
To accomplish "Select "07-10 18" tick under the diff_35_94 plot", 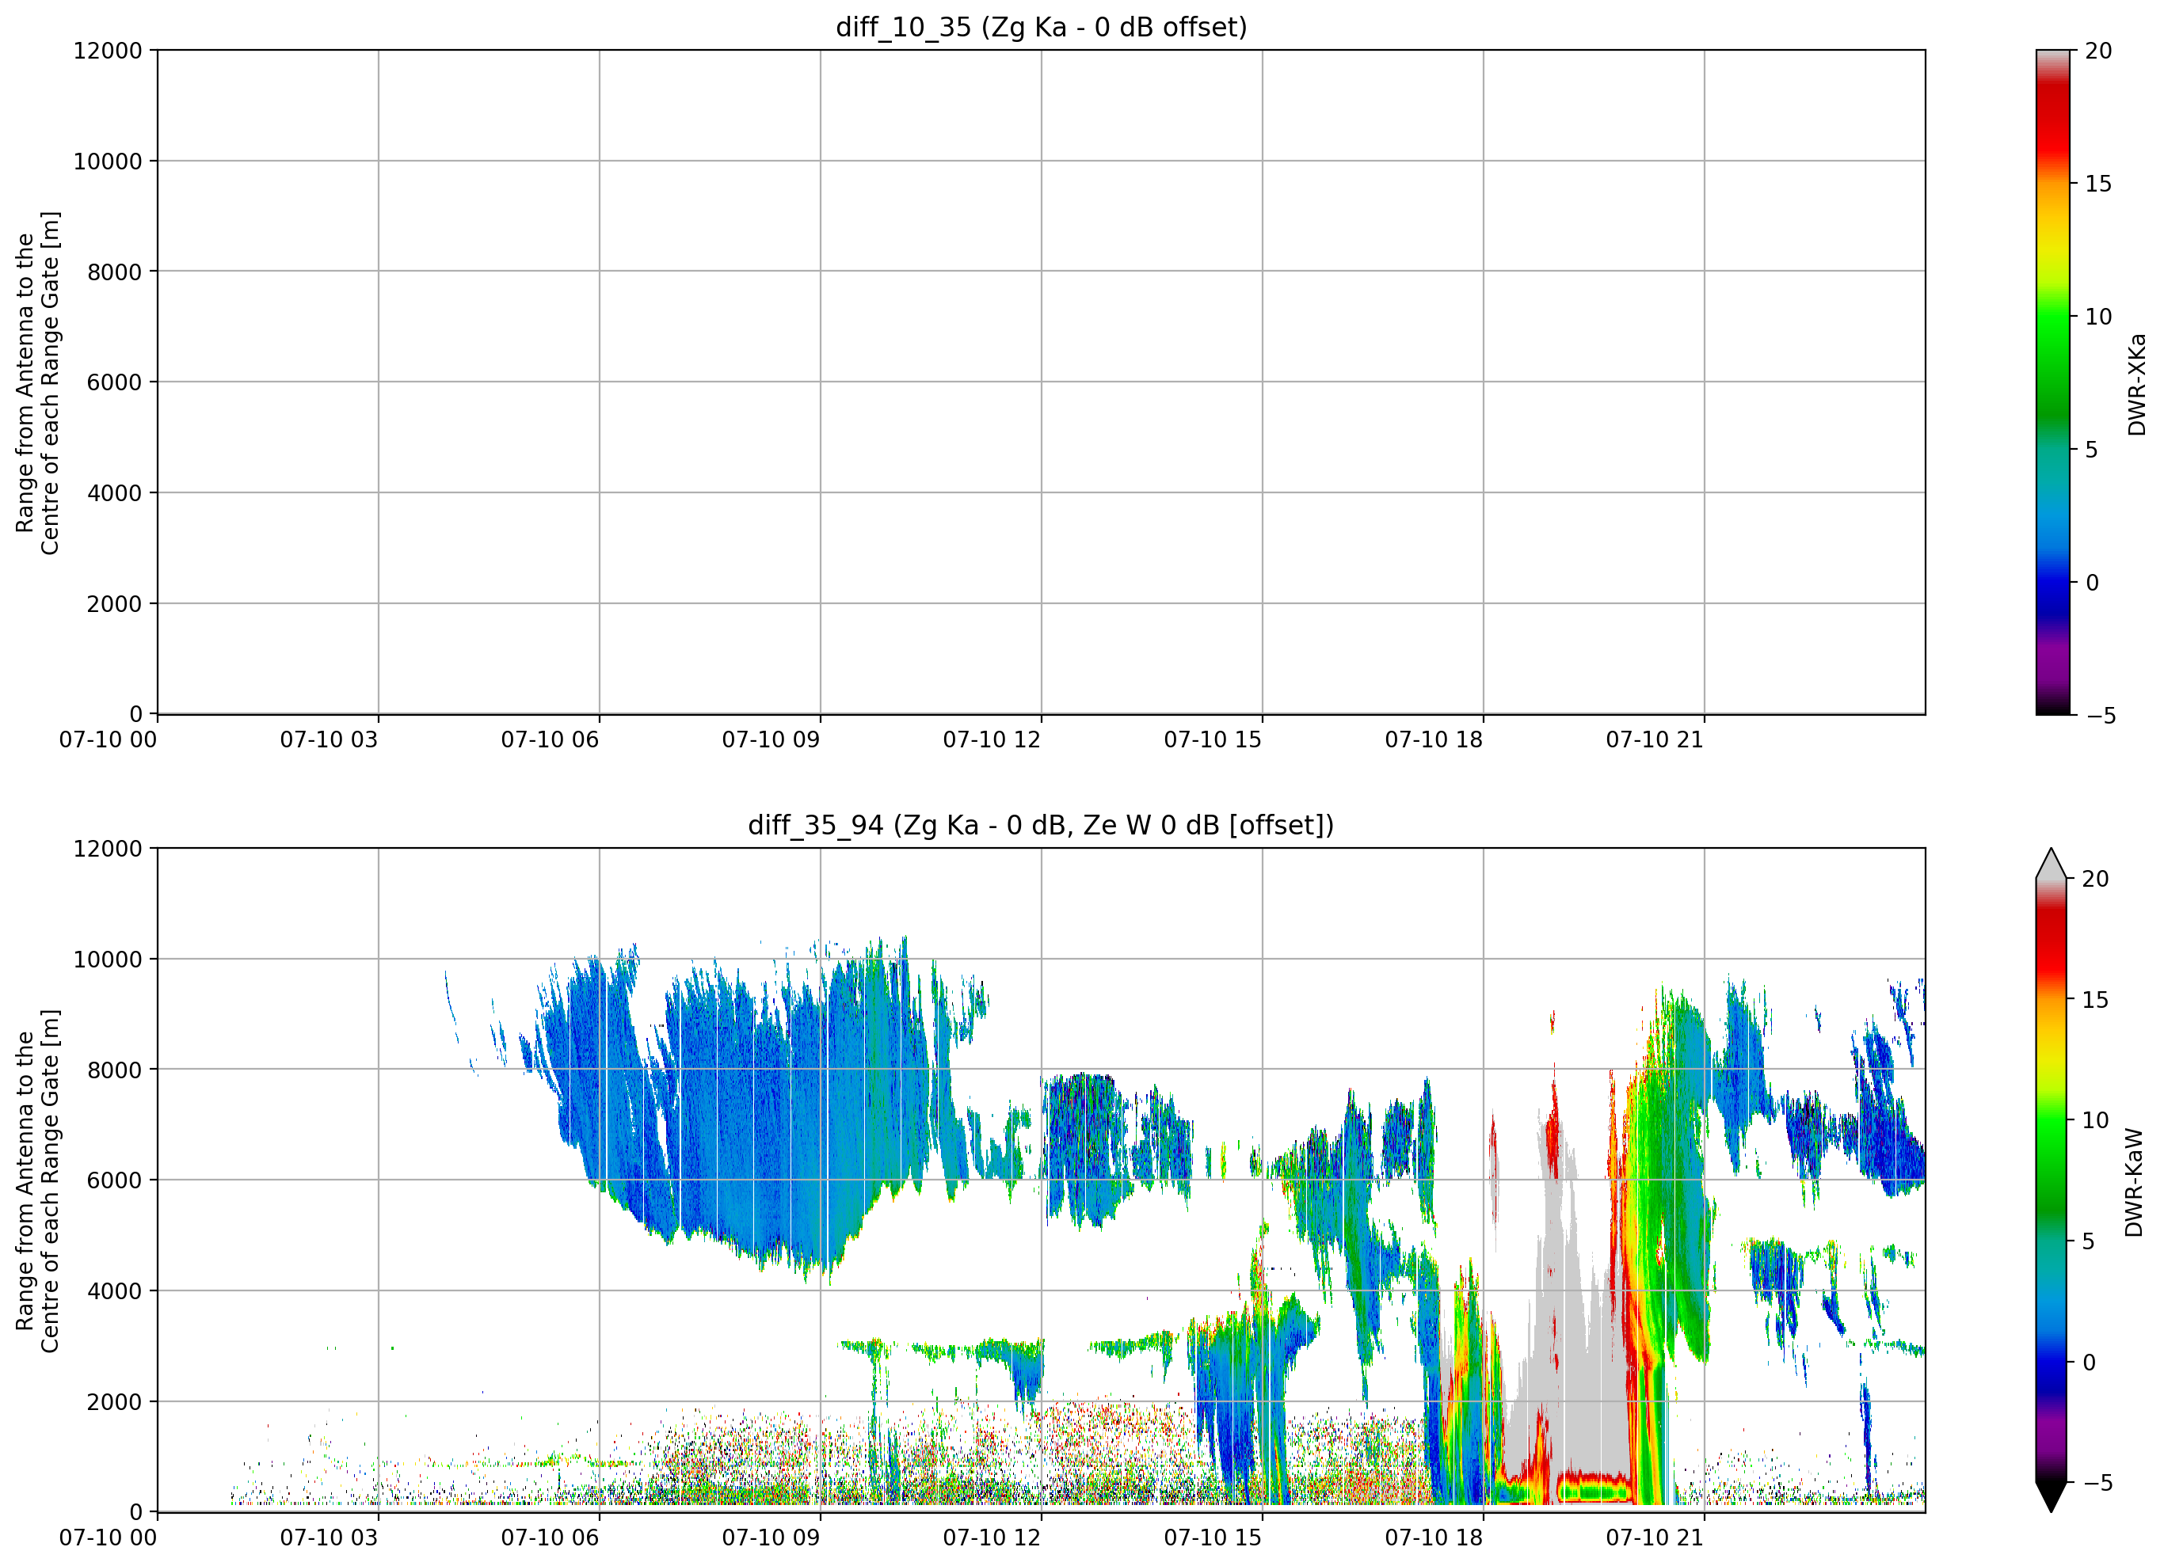I will (x=1434, y=1538).
